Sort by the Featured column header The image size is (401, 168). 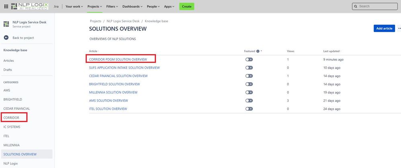pyautogui.click(x=253, y=51)
